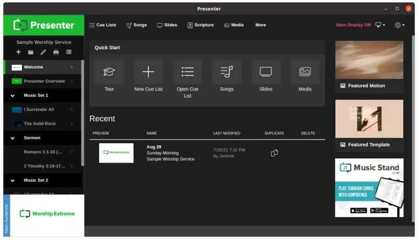Open the Scripture menu

point(201,25)
